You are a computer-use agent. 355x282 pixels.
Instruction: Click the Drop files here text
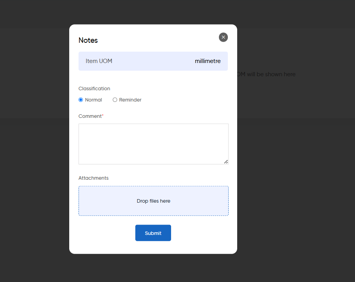pyautogui.click(x=154, y=201)
